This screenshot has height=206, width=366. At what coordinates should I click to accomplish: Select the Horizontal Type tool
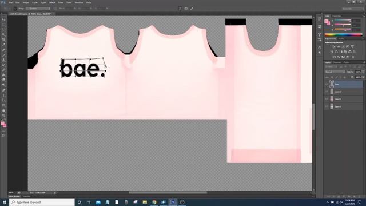pos(3,96)
